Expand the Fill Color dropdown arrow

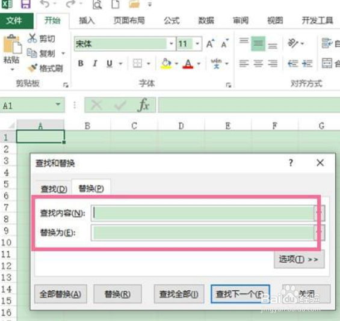[x=176, y=64]
